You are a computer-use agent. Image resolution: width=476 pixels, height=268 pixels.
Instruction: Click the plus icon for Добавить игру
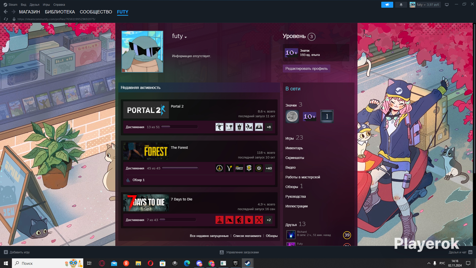pyautogui.click(x=6, y=252)
